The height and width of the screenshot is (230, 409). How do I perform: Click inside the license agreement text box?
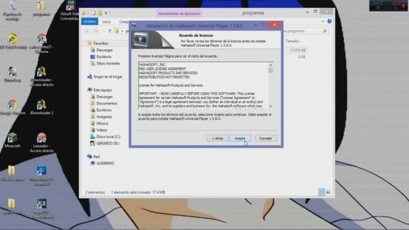[x=203, y=86]
